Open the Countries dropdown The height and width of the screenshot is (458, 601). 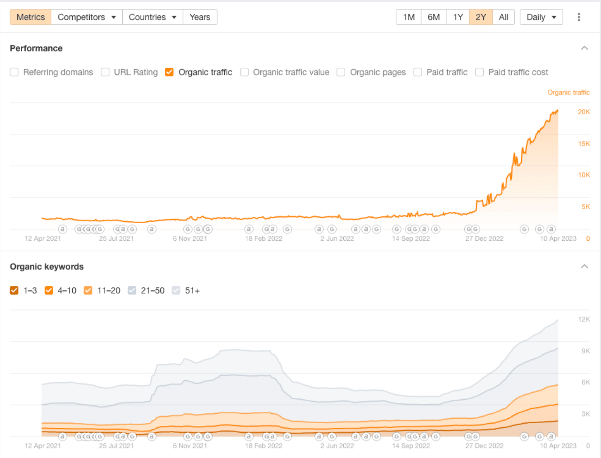coord(153,17)
